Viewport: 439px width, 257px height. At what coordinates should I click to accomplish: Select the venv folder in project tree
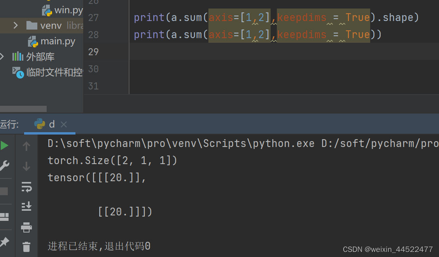pos(42,26)
